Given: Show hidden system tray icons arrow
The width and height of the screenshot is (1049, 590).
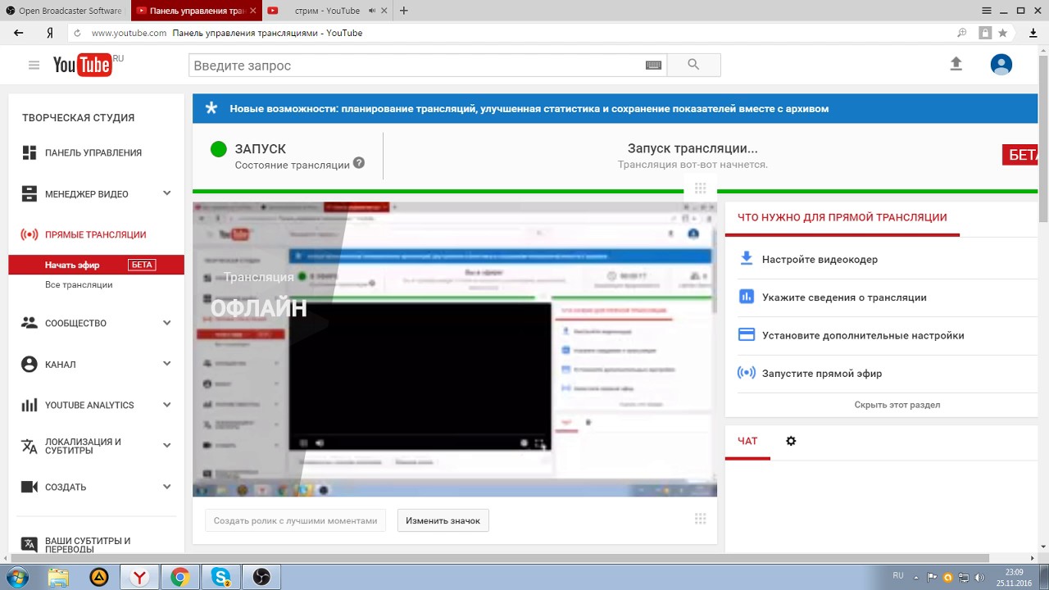Looking at the screenshot, I should coord(916,577).
